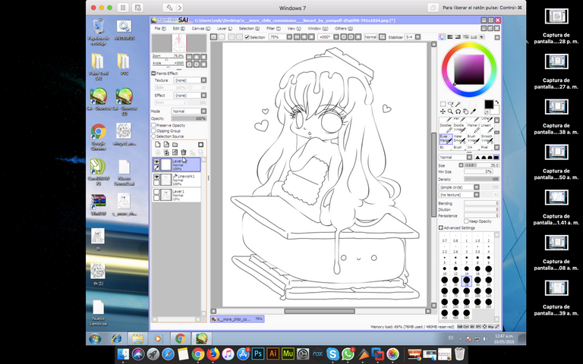Open the layer Mode dropdown
The image size is (583, 364).
(189, 111)
